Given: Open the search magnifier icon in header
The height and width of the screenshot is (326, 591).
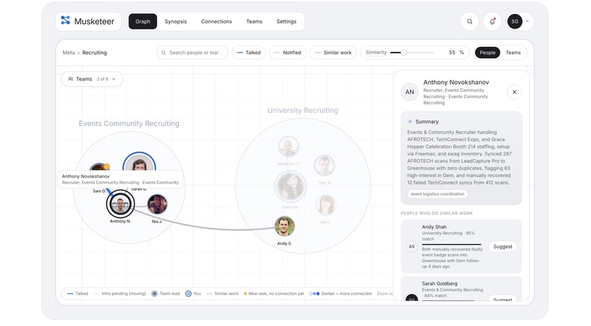Looking at the screenshot, I should coord(469,21).
